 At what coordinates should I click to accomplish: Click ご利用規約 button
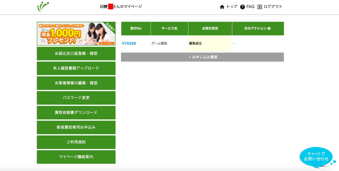(x=76, y=142)
